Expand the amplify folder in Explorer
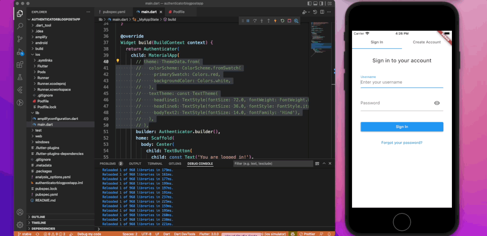 click(42, 36)
